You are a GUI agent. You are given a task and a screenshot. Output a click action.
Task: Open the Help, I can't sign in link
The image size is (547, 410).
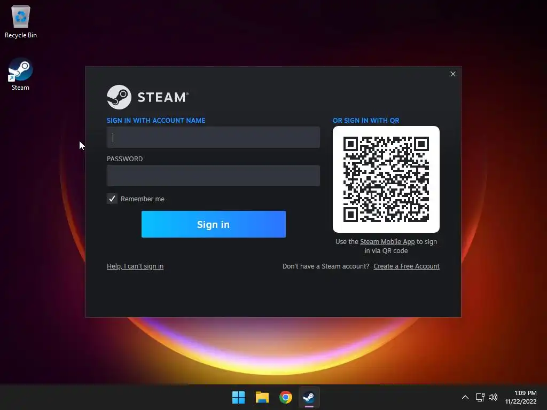tap(135, 266)
